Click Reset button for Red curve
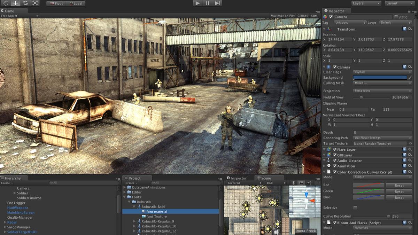This screenshot has height=235, width=418. (x=399, y=186)
